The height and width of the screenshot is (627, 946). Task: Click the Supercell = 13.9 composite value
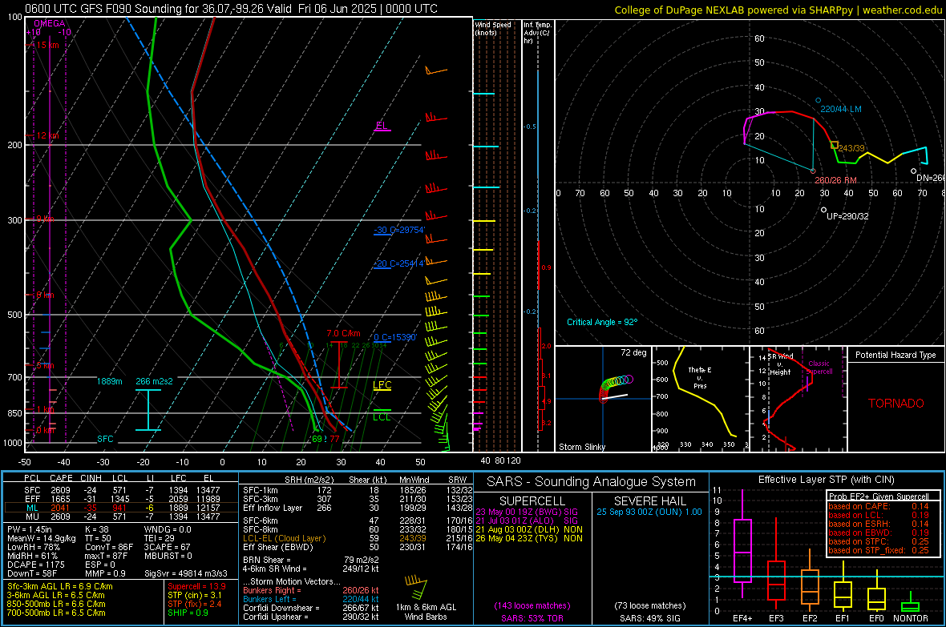pos(196,587)
